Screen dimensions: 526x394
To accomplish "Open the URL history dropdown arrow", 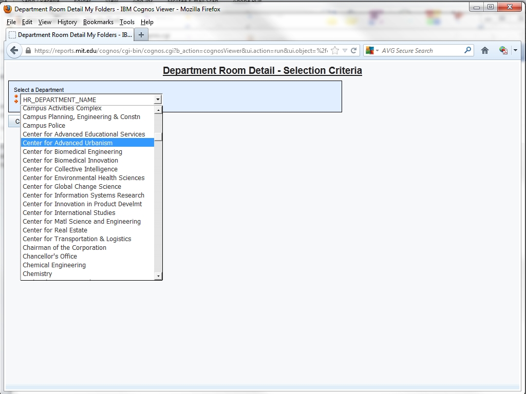I will pos(345,50).
